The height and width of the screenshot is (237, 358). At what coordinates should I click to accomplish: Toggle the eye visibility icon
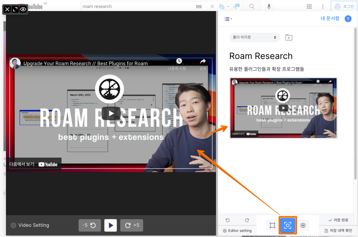pos(23,10)
